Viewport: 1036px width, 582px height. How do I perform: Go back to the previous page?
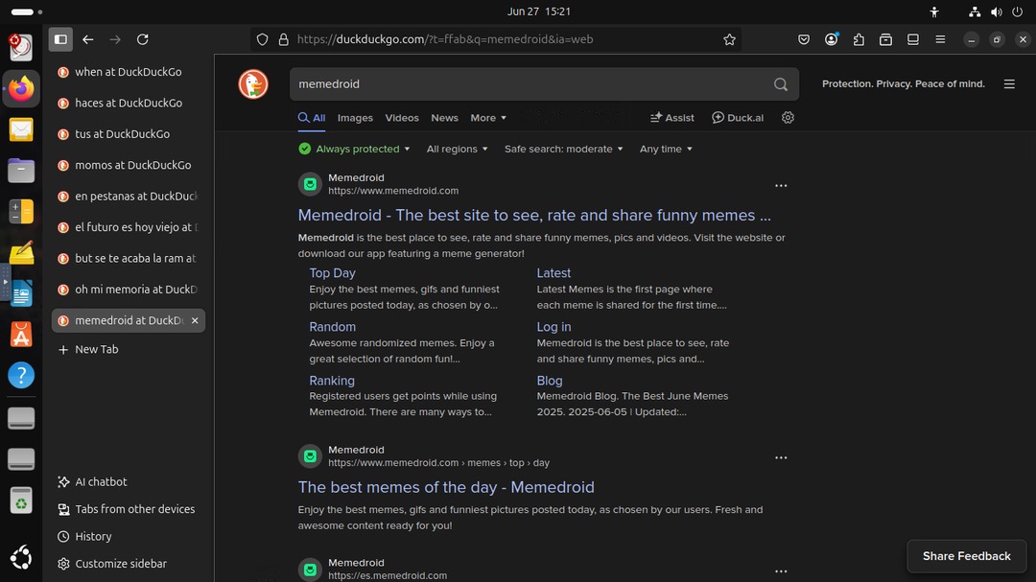click(88, 39)
